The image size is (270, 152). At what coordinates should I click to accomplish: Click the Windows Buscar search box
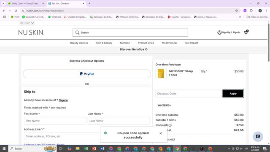pos(32,149)
